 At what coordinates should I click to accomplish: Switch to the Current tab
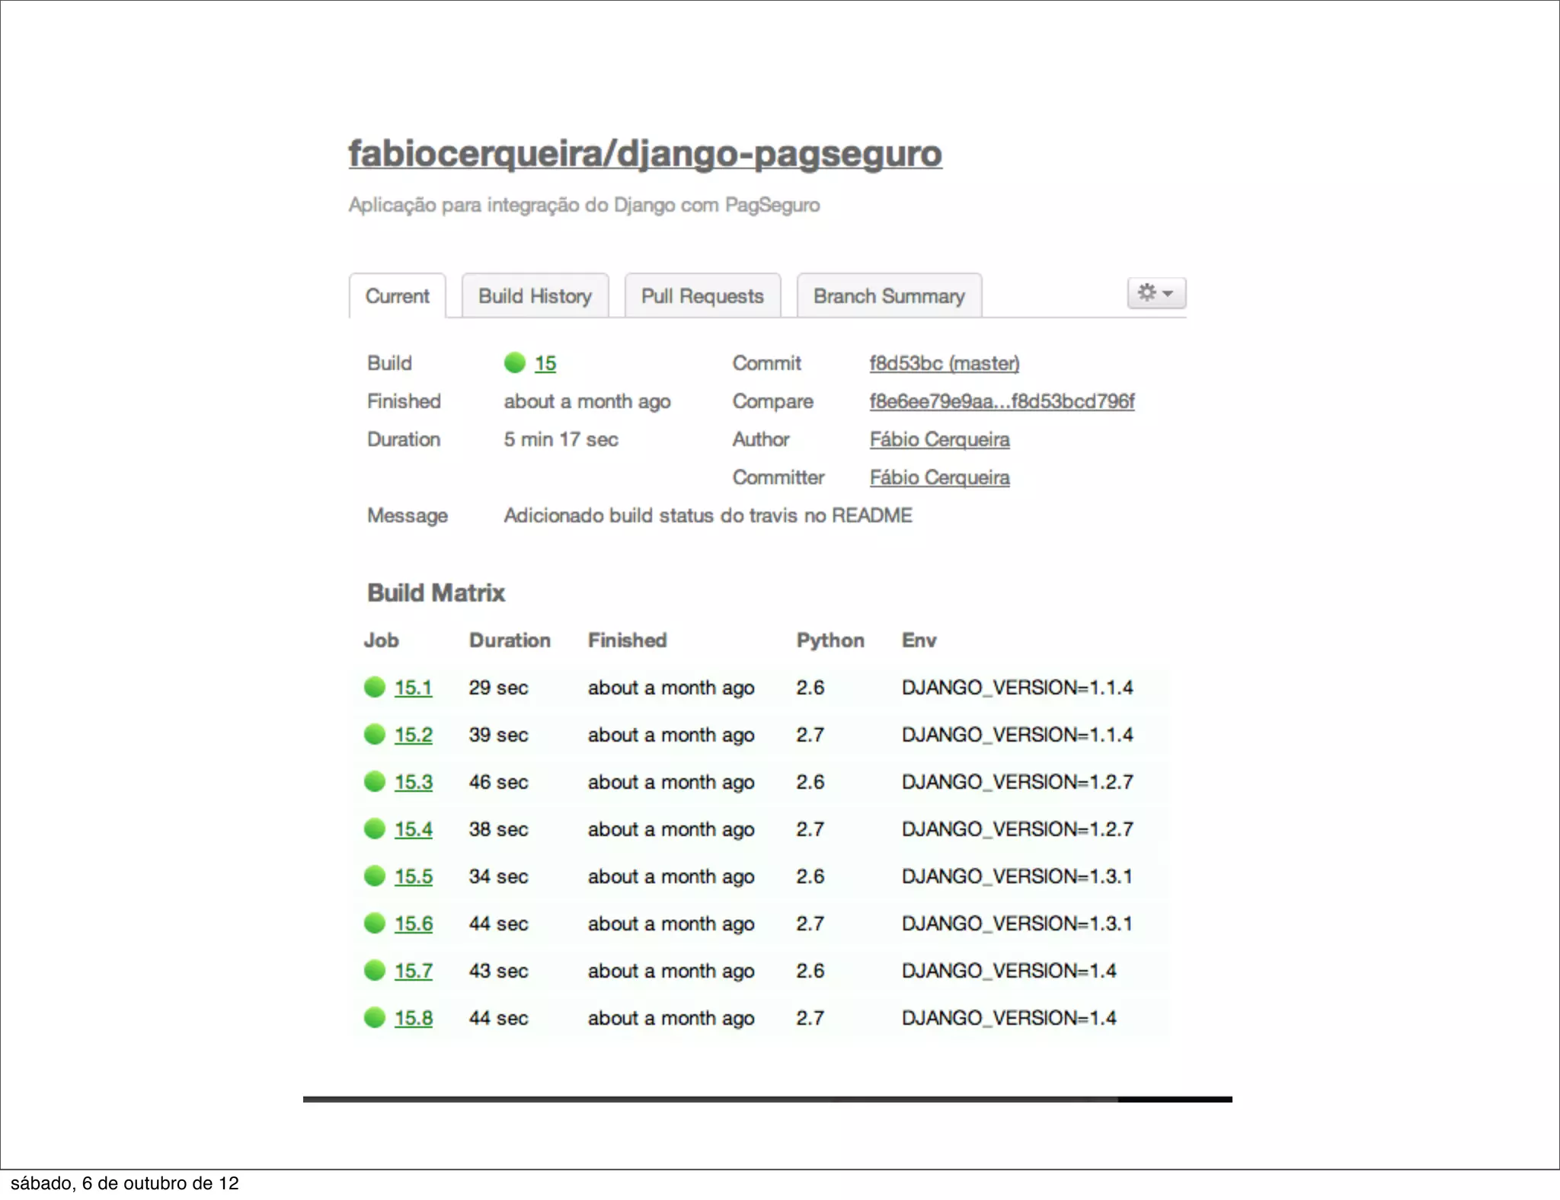(x=398, y=295)
